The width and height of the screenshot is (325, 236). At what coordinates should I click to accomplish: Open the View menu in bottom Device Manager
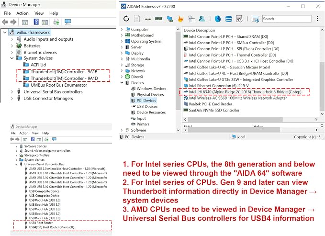[35, 133]
